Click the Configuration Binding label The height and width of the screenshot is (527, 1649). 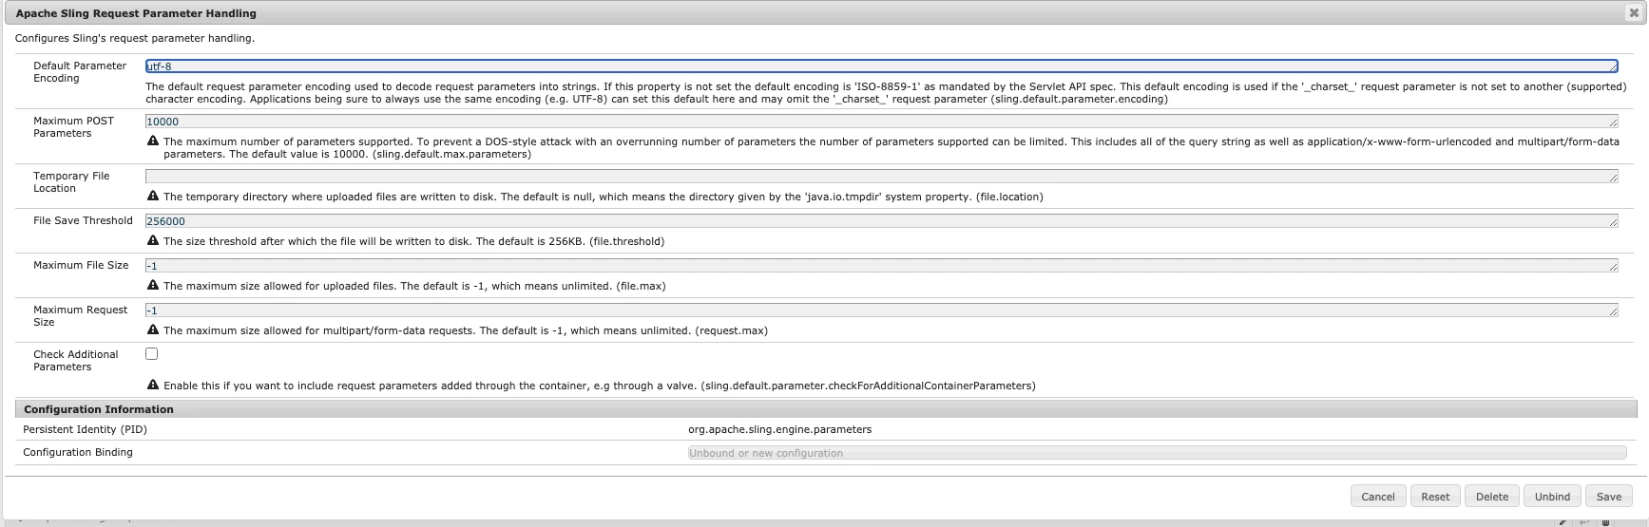pos(78,452)
